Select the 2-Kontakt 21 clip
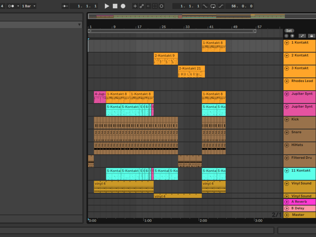The image size is (316, 237). pyautogui.click(x=191, y=71)
